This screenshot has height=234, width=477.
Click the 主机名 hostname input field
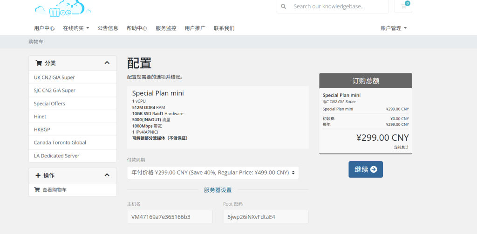[170, 217]
